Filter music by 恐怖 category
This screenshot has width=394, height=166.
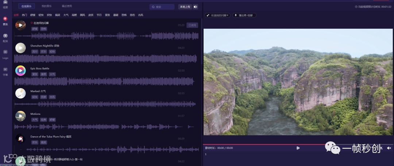[x=124, y=15]
